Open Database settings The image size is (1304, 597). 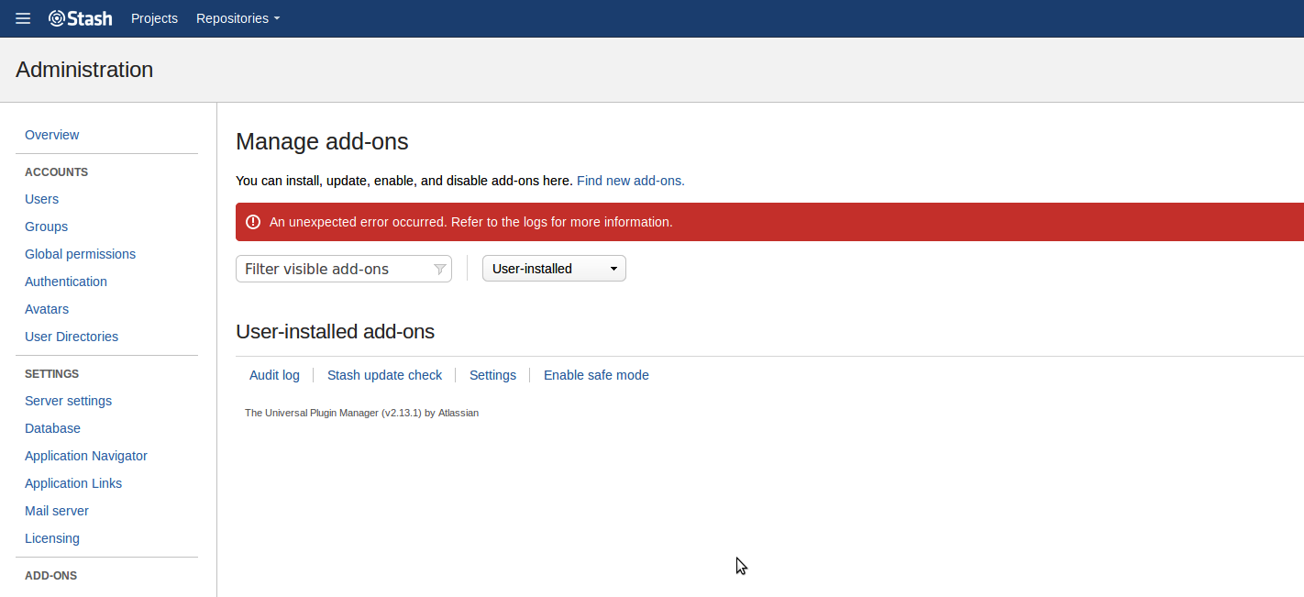coord(52,428)
